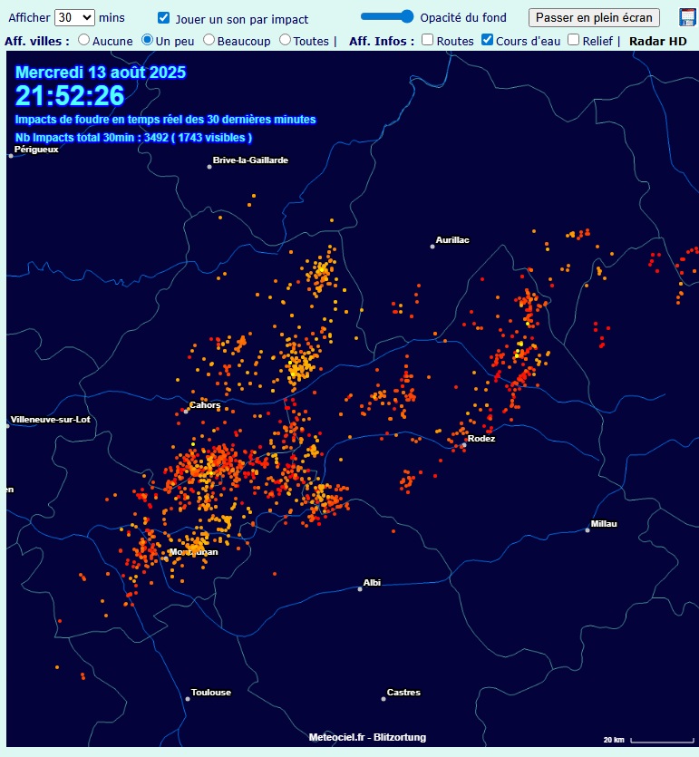Uncheck the Cours d'eau option
Viewport: 699px width, 757px height.
pos(487,40)
